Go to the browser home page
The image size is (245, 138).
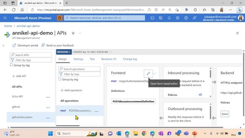click(x=22, y=10)
